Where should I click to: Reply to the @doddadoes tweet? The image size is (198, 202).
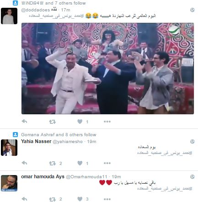point(24,122)
